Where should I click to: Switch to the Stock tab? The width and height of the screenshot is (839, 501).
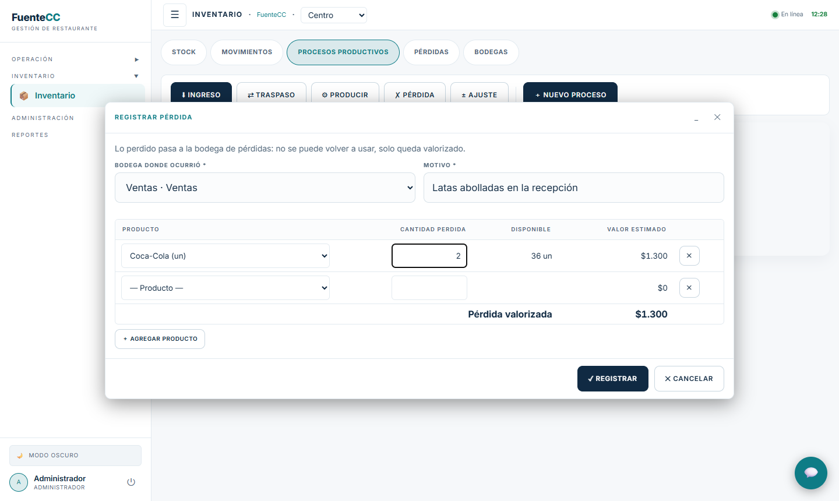click(184, 52)
